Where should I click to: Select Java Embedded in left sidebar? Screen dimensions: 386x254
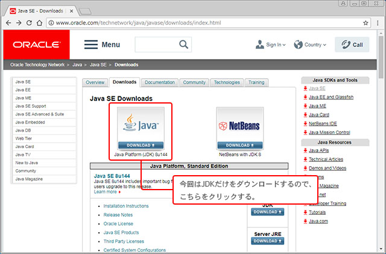click(x=44, y=122)
